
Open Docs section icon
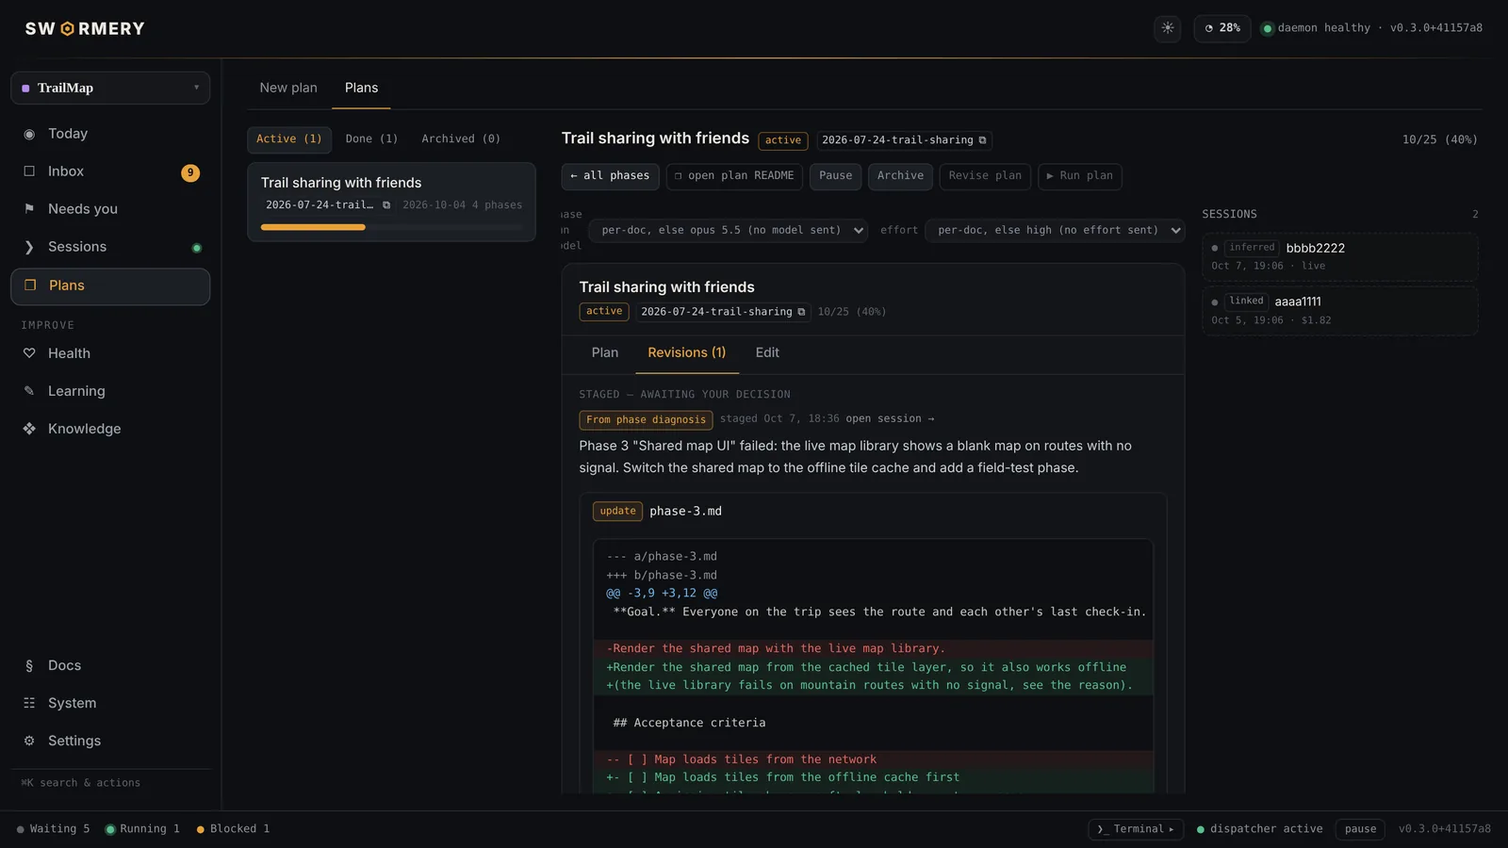(29, 665)
